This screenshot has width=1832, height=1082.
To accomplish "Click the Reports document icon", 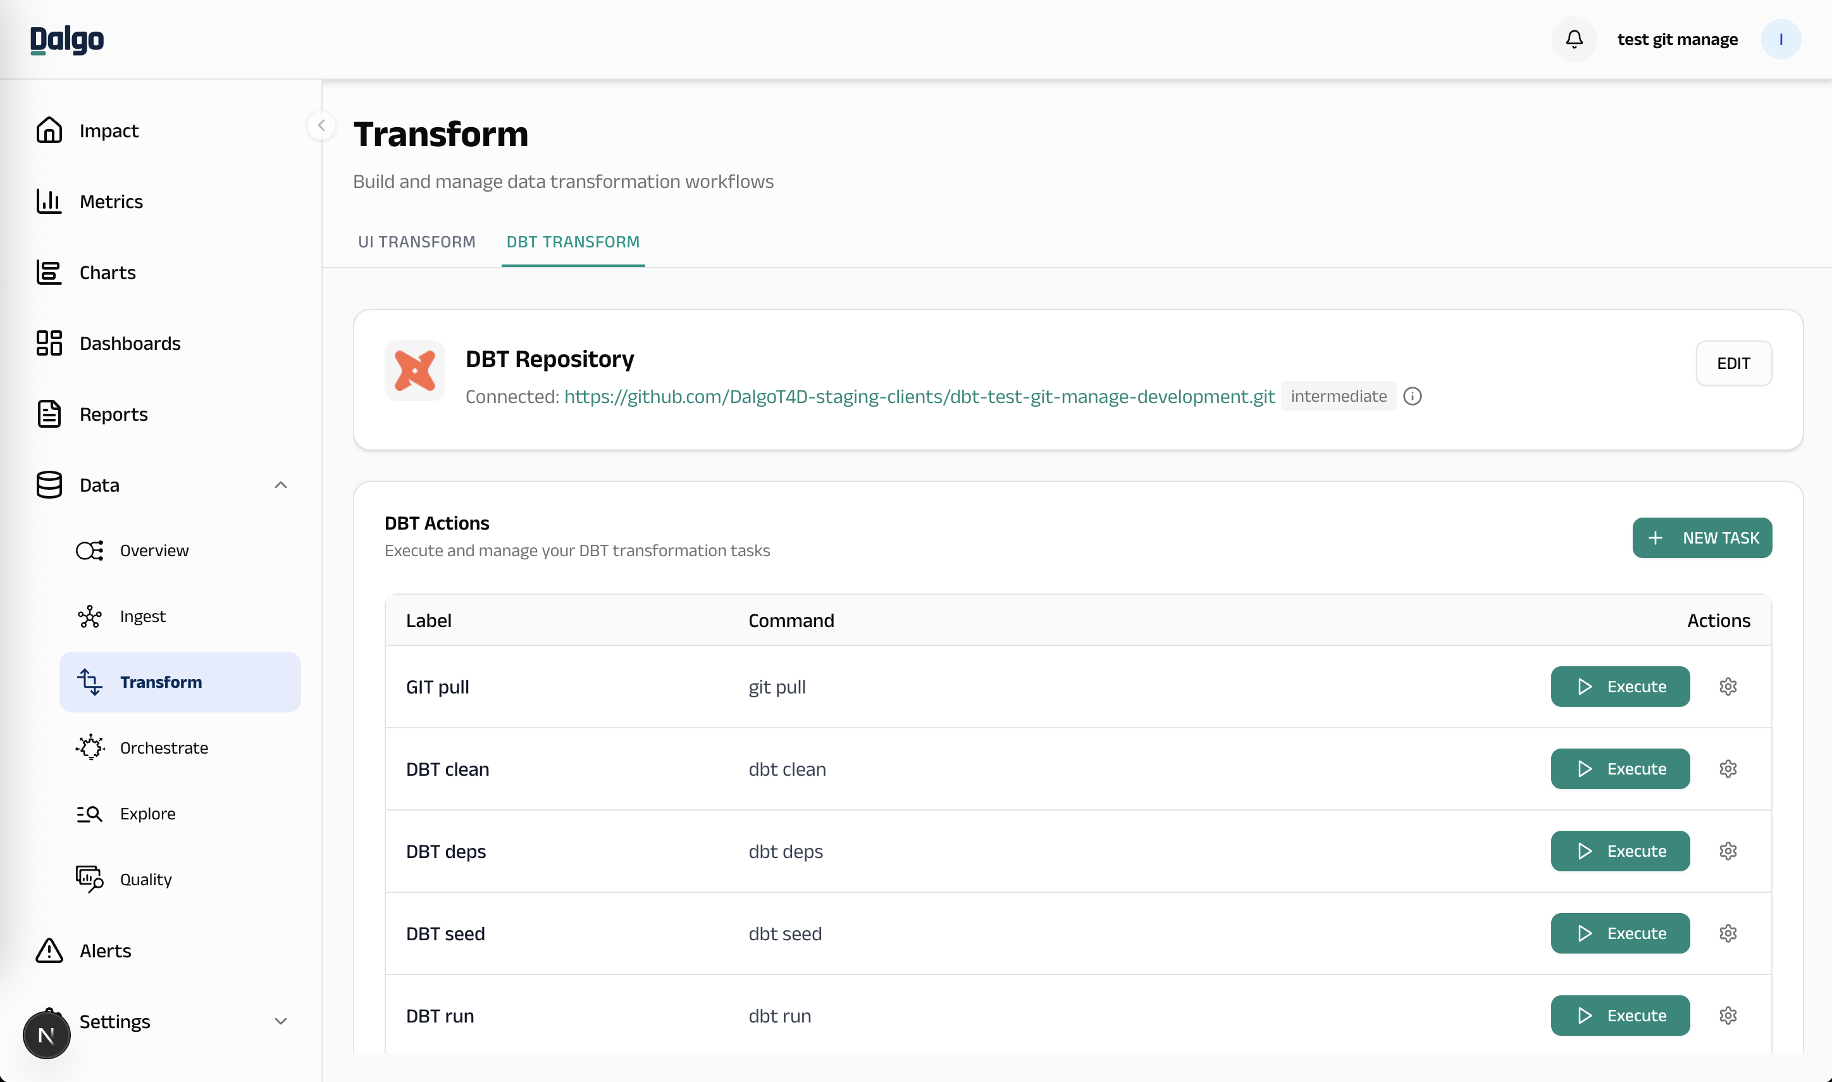I will point(49,414).
